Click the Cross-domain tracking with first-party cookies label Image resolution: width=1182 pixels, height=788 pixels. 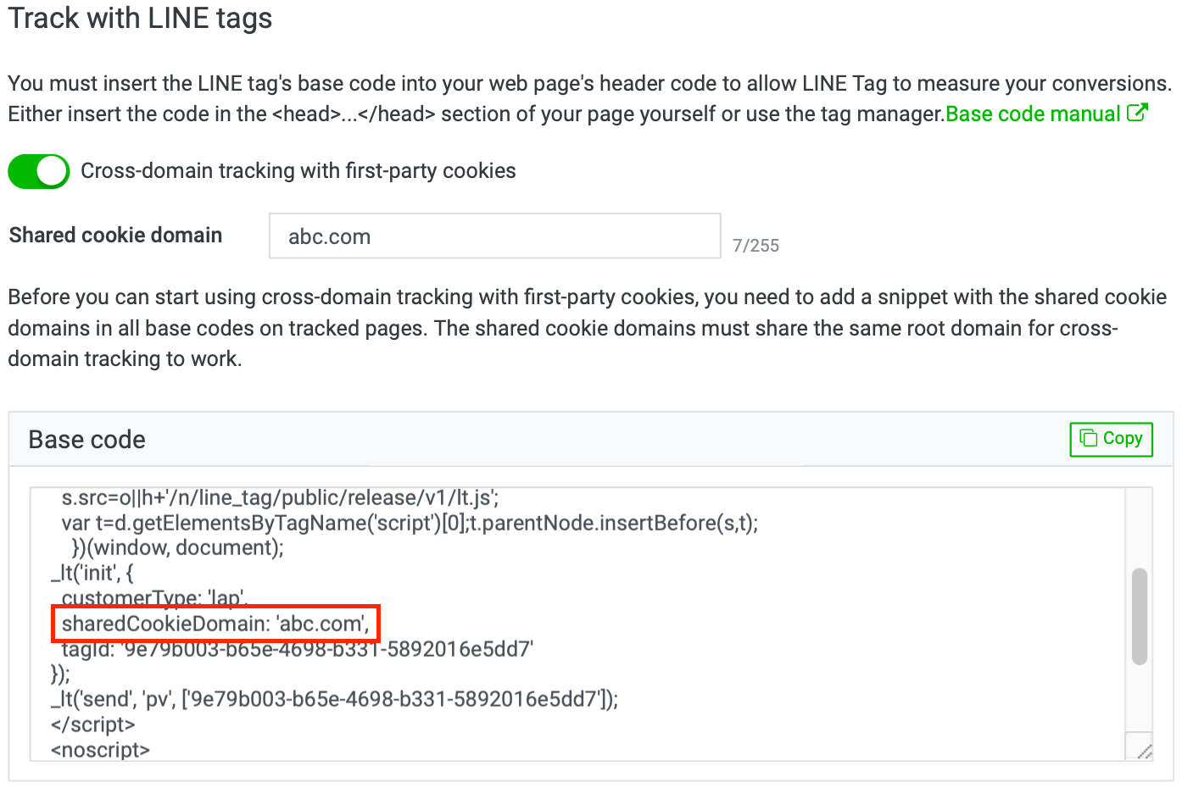point(298,171)
